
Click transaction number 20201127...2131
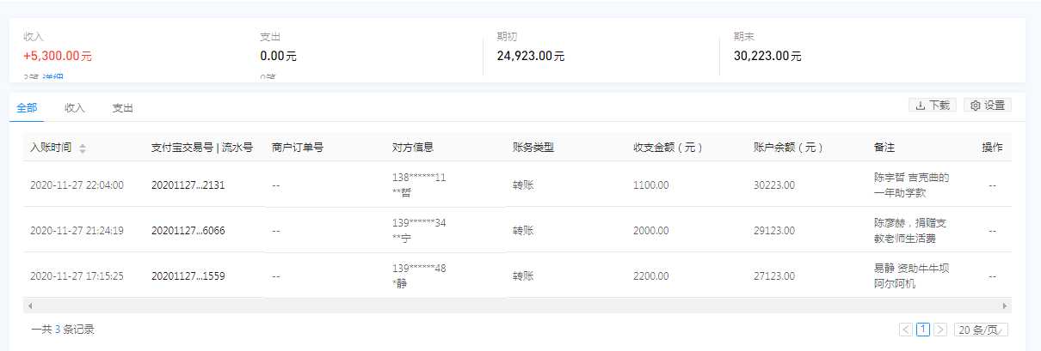188,185
